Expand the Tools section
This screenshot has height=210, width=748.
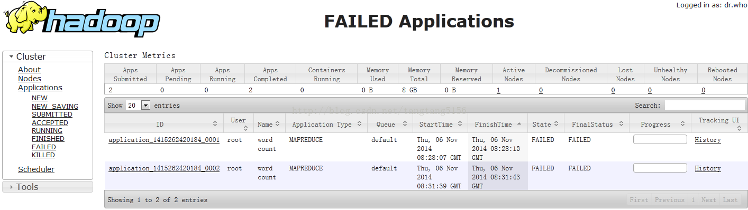click(x=48, y=187)
